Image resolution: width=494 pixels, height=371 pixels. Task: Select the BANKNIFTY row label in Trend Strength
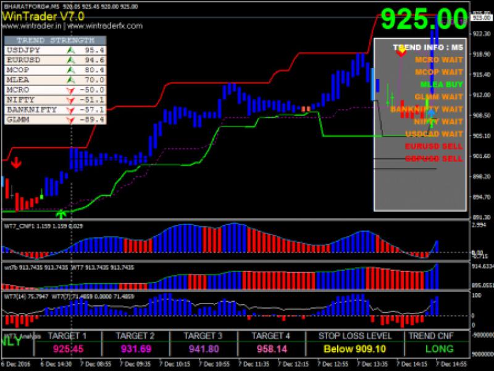(x=32, y=110)
